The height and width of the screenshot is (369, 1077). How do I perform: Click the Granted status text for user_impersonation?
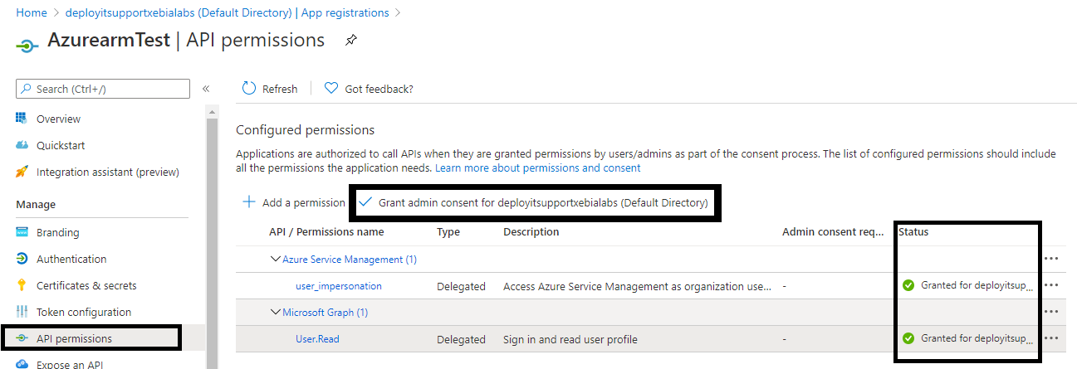(977, 285)
